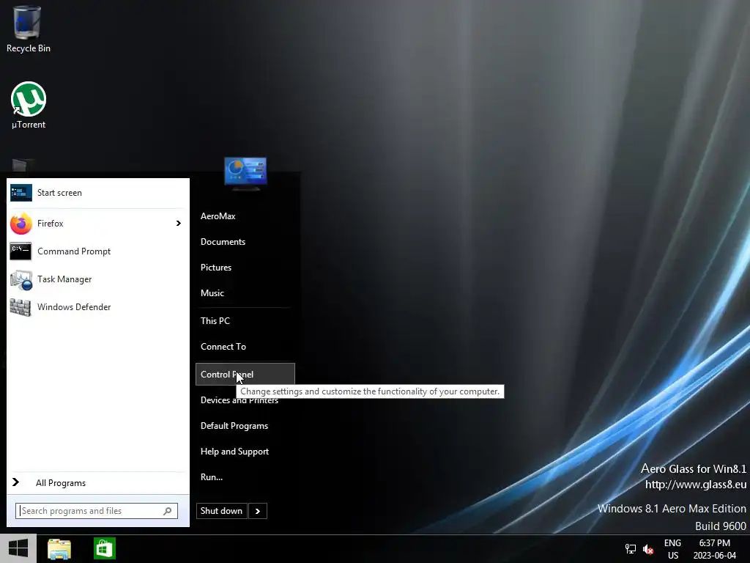Open Windows Defender wall icon
750x563 pixels.
click(x=21, y=307)
